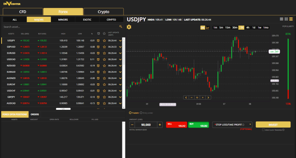Set chart timeframe to 1d
This screenshot has height=158, width=296.
[x=254, y=28]
